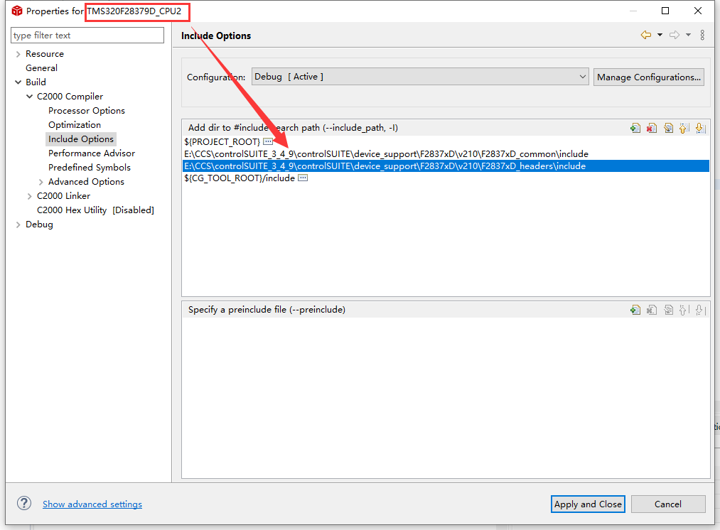
Task: Open the view menu with three dots
Action: (702, 35)
